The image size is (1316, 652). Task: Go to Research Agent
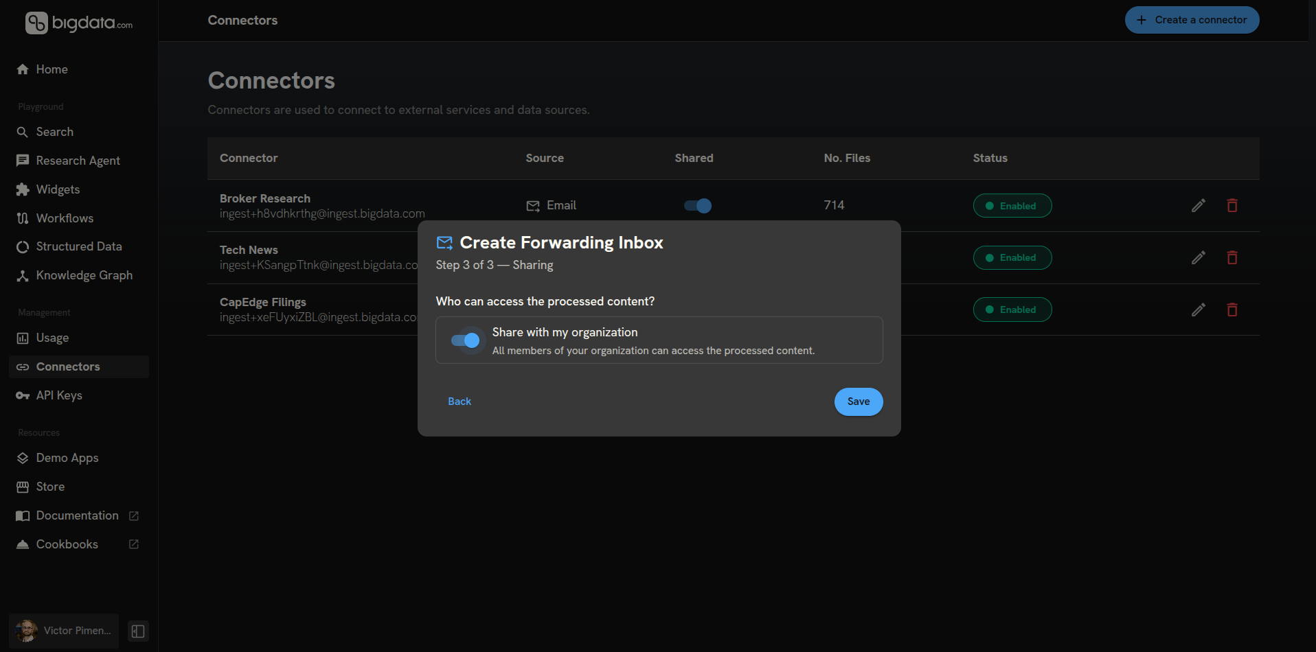coord(79,161)
